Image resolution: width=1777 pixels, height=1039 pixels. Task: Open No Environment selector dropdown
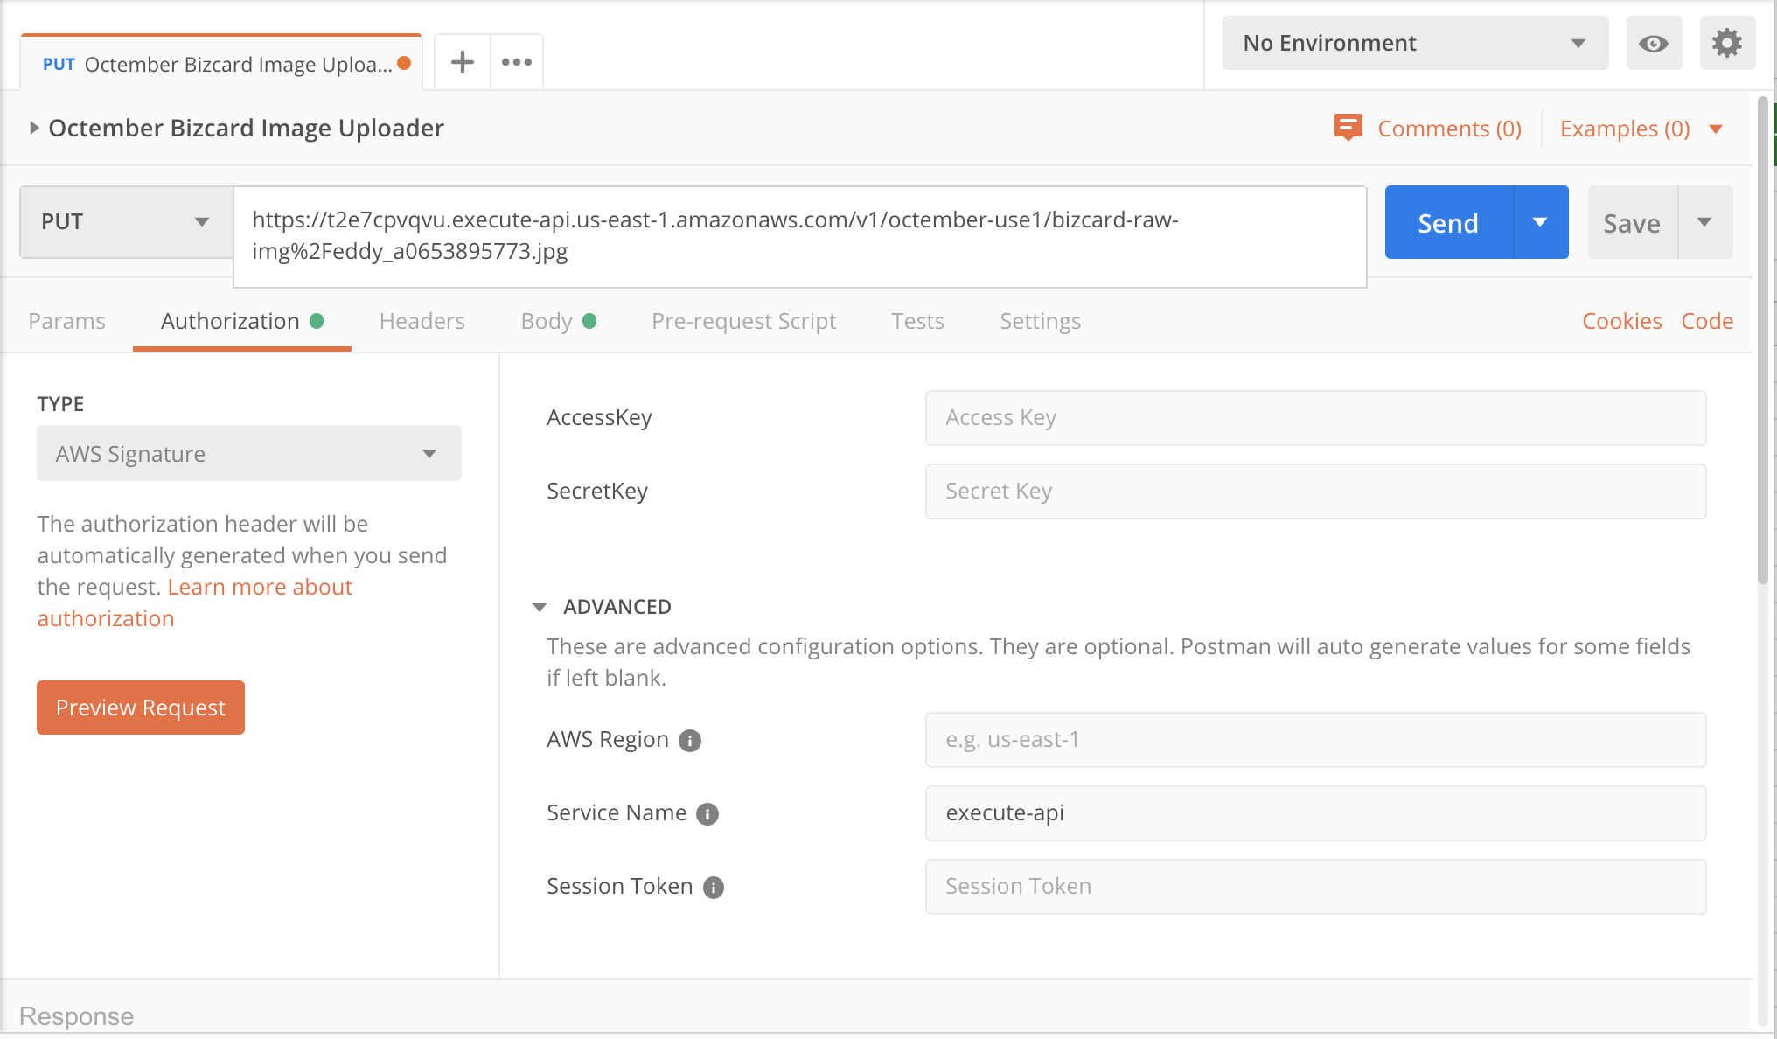click(x=1414, y=43)
